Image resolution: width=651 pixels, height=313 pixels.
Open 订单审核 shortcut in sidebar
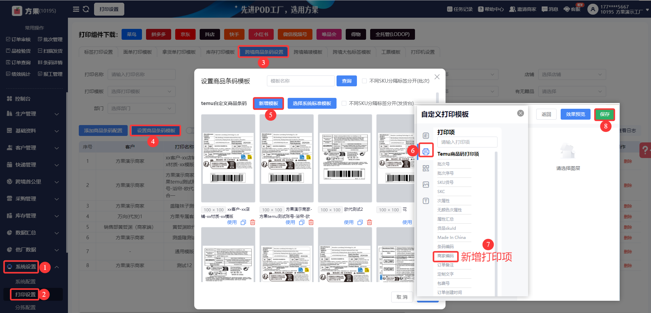[18, 39]
